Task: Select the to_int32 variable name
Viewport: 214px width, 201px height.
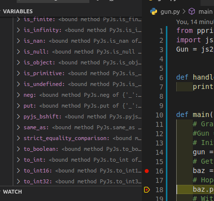Action: 38,182
